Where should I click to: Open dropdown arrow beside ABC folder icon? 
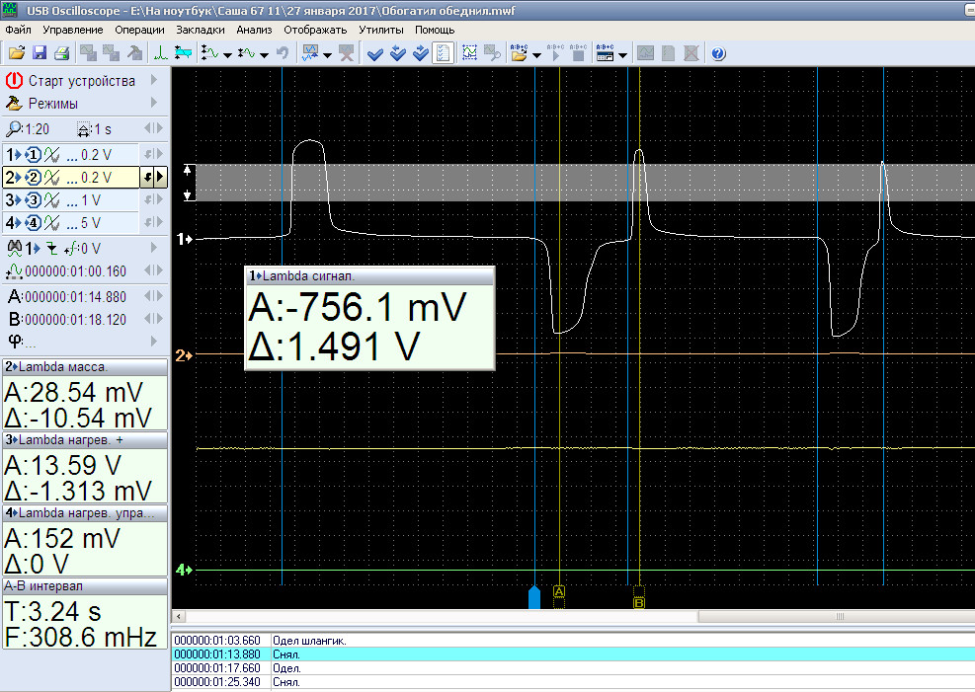[536, 54]
